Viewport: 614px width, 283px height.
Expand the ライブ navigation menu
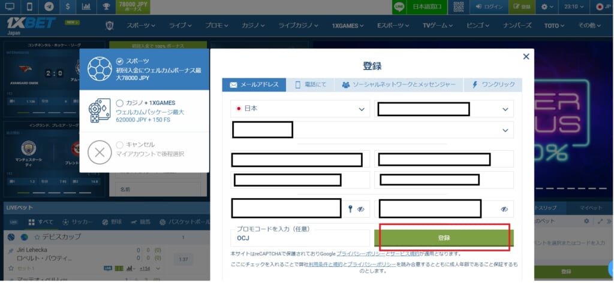[180, 25]
